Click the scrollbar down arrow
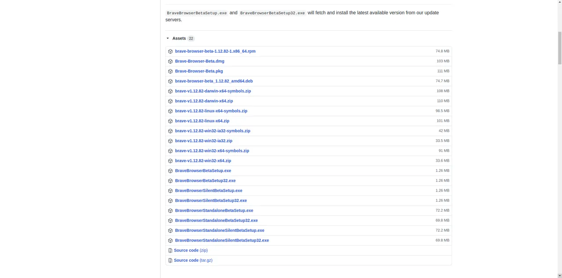 click(x=559, y=275)
